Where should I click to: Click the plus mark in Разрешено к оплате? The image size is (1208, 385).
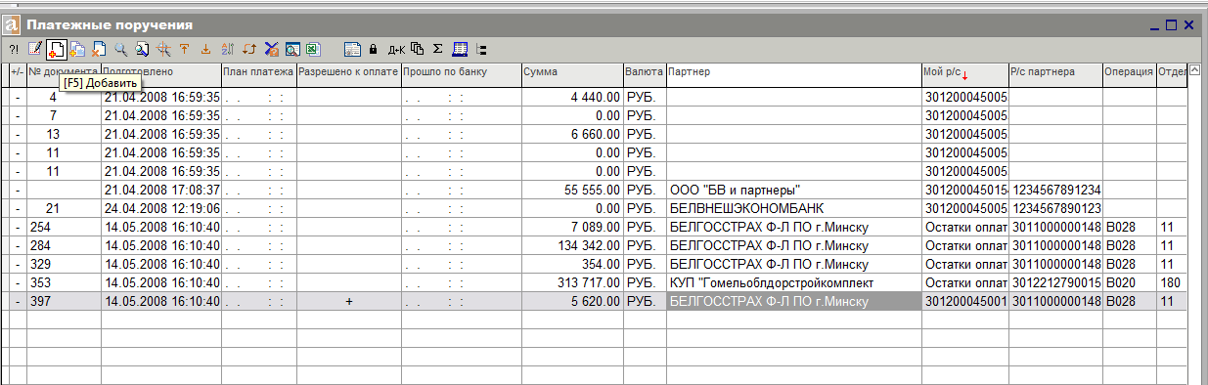click(348, 301)
